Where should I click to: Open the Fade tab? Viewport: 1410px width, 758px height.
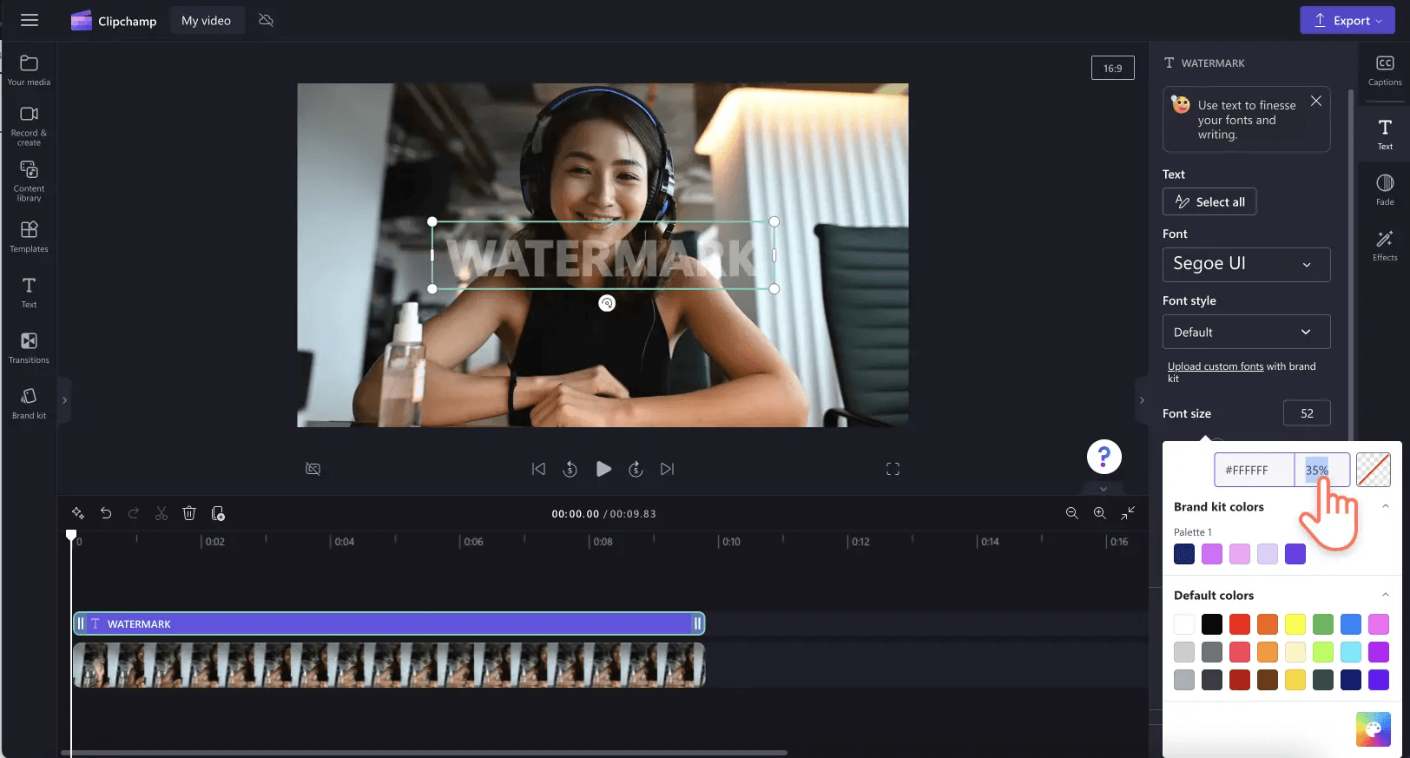(1385, 189)
